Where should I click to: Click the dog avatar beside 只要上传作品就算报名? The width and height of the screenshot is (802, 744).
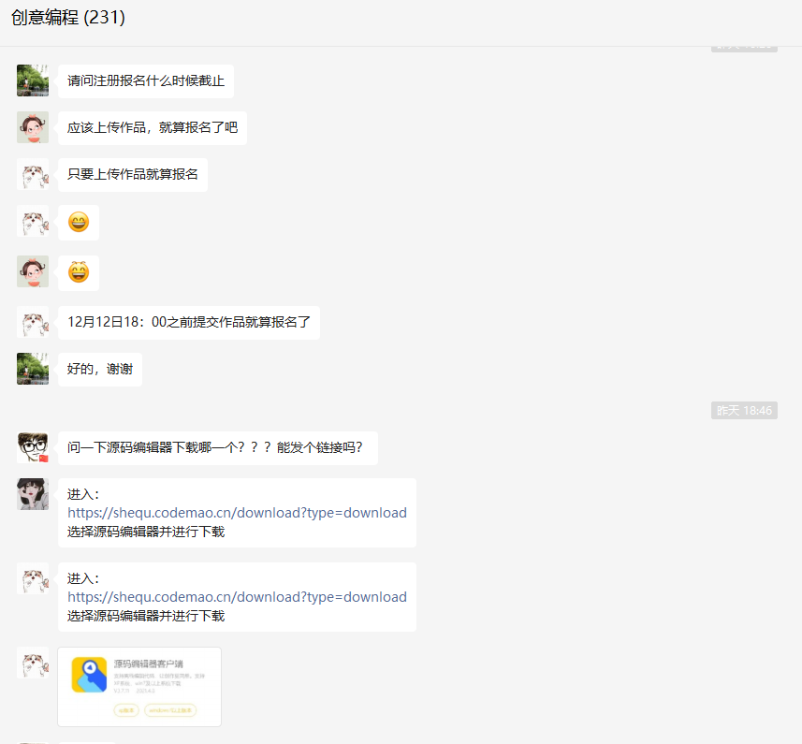(32, 175)
